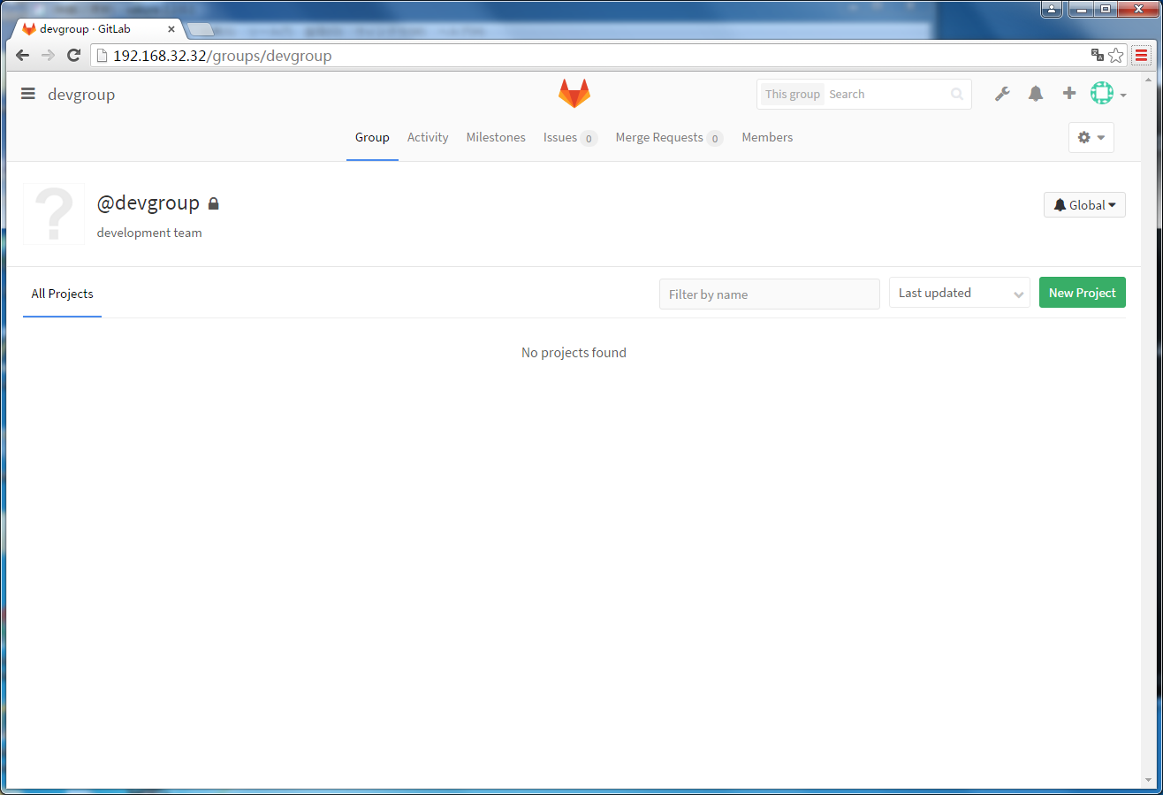Focus the Filter by name field

770,294
